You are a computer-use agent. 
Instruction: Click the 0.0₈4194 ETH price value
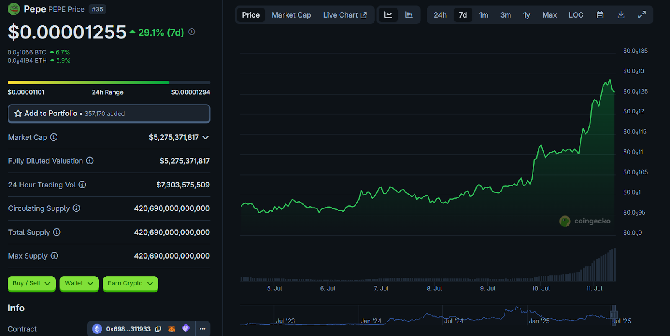click(x=27, y=61)
